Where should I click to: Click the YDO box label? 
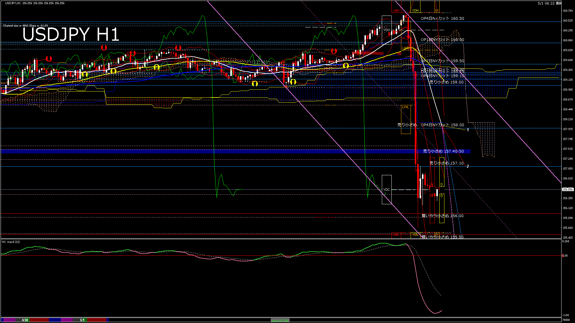(387, 30)
